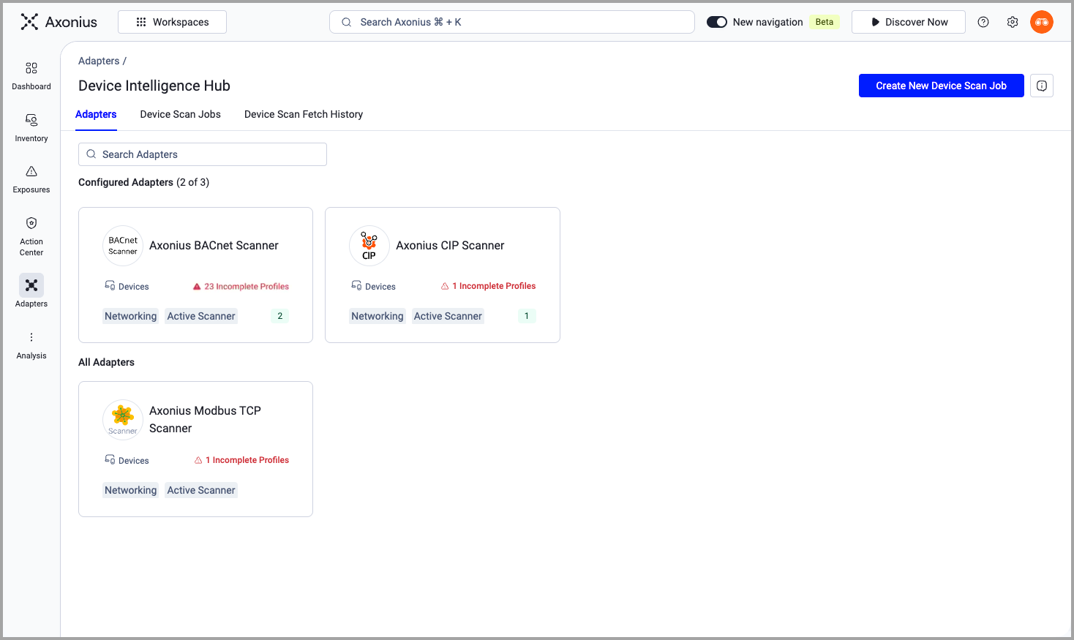Open the Axonius BACnet Scanner title
This screenshot has height=640, width=1074.
[x=214, y=246]
